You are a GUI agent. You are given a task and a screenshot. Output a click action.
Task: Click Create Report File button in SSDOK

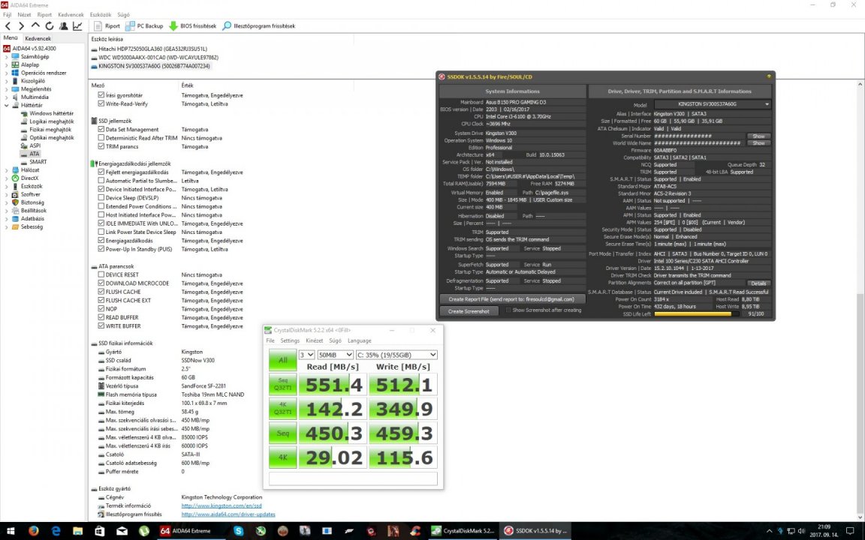(512, 299)
